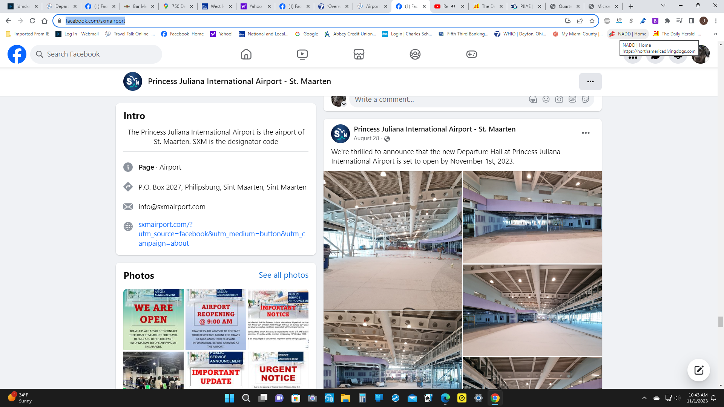Viewport: 724px width, 407px height.
Task: Click the browser Back arrow
Action: pyautogui.click(x=8, y=21)
